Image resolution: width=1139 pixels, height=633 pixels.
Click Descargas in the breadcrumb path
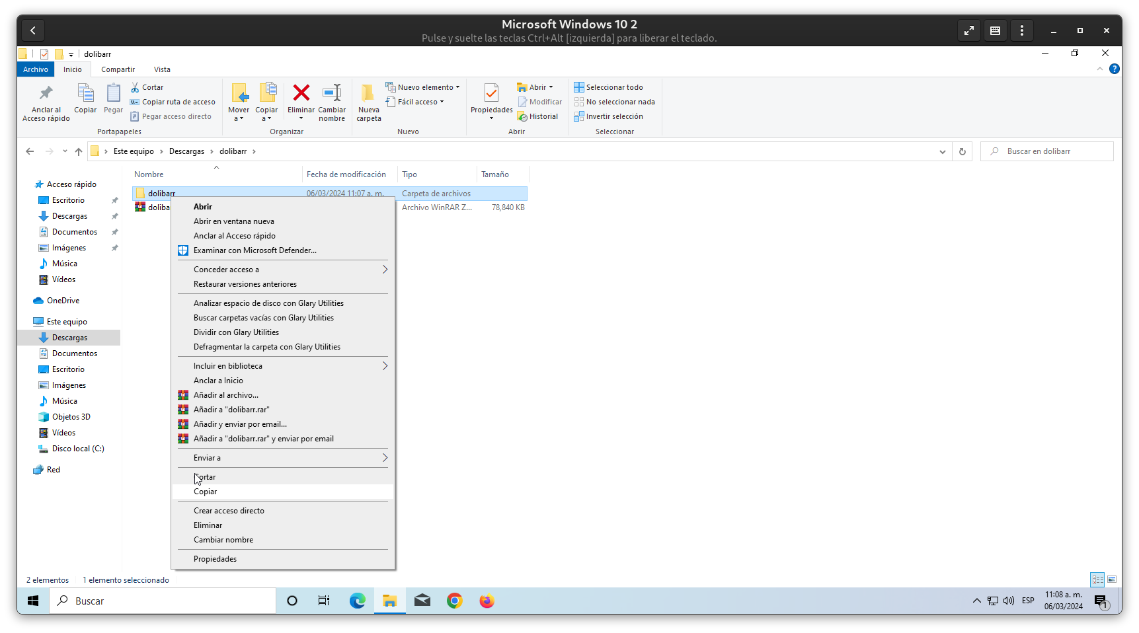[x=186, y=151]
